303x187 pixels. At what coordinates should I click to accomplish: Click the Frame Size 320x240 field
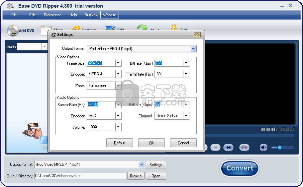pyautogui.click(x=101, y=63)
